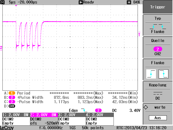The width and height of the screenshot is (173, 130).
Task: Select the rising edge Flanke icon
Action: (151, 74)
